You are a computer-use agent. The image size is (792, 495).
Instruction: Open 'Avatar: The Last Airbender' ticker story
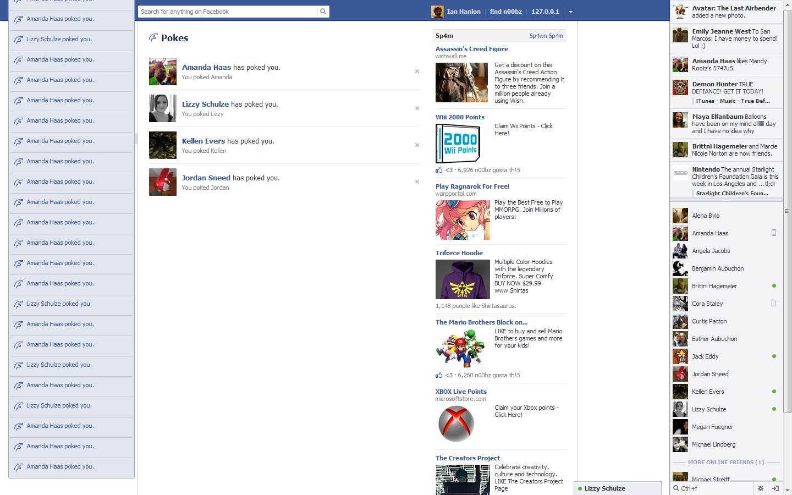pos(726,12)
